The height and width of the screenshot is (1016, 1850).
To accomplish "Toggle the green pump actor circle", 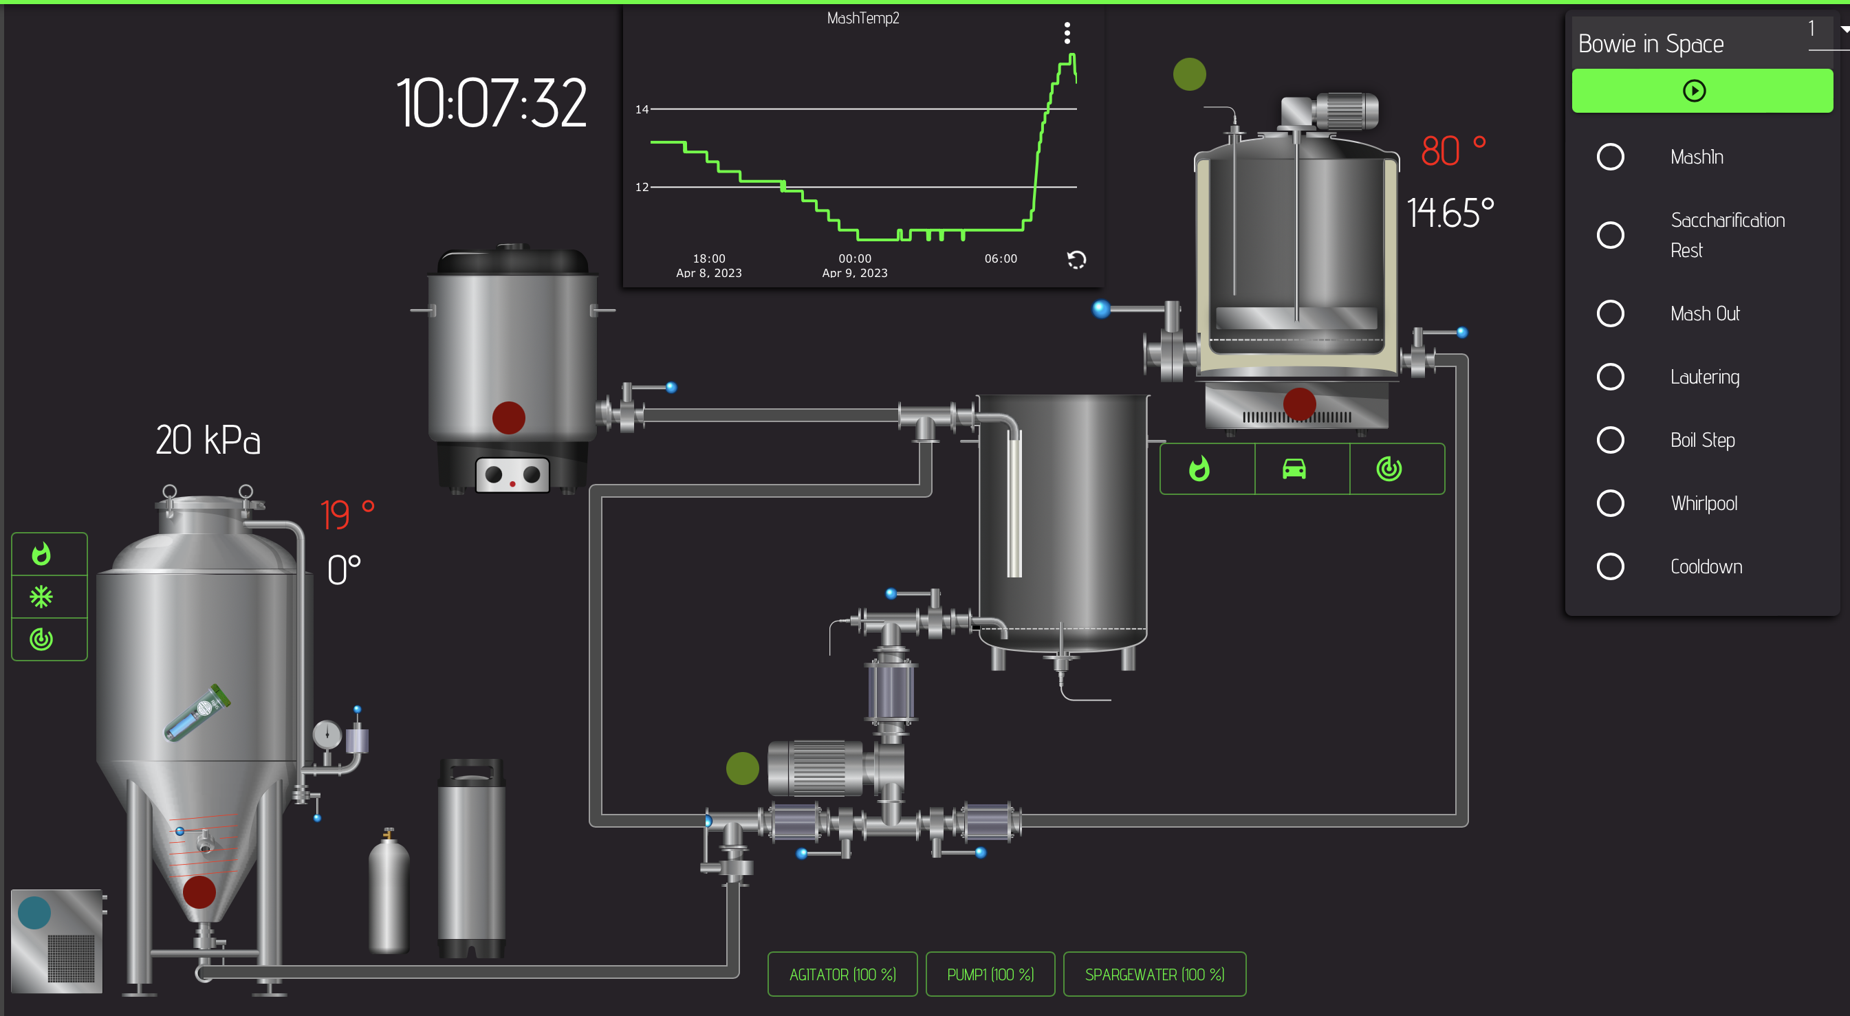I will (x=742, y=769).
